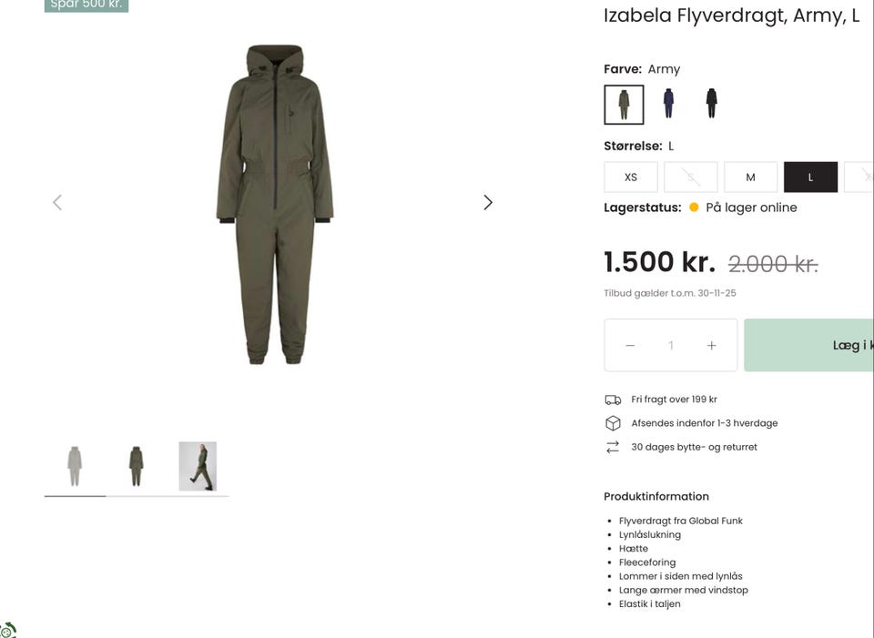Add product to cart with green button
The width and height of the screenshot is (874, 638).
(809, 345)
